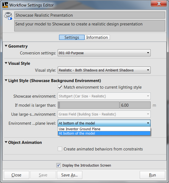169x183 pixels.
Task: Open the large-scale environment dropdown
Action: [x=104, y=114]
